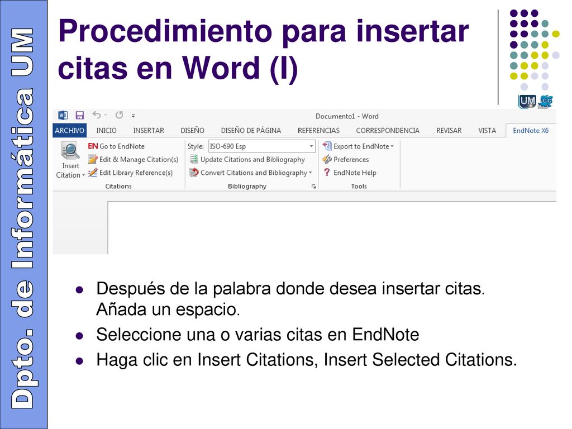
Task: Switch to the REVISAR tab
Action: coord(449,130)
